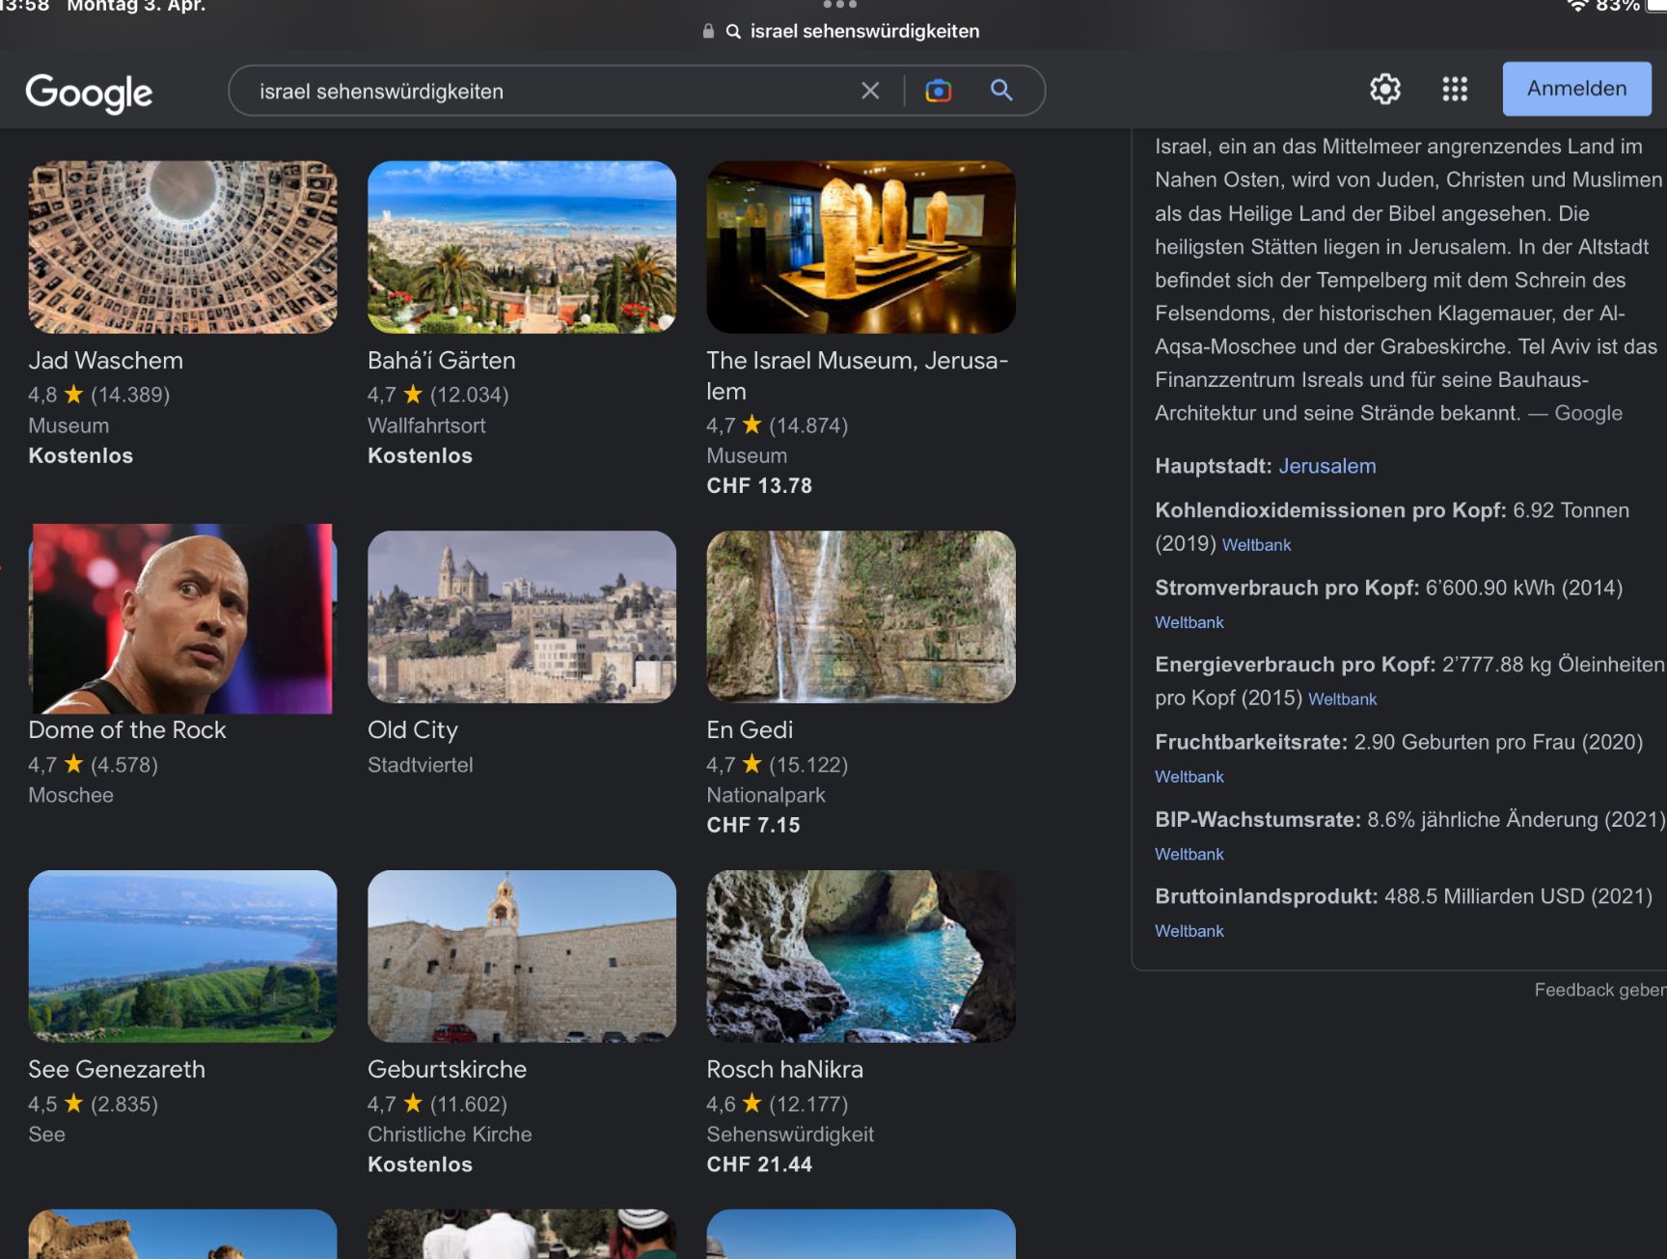Click the Nationalpark label
This screenshot has width=1667, height=1259.
click(766, 795)
